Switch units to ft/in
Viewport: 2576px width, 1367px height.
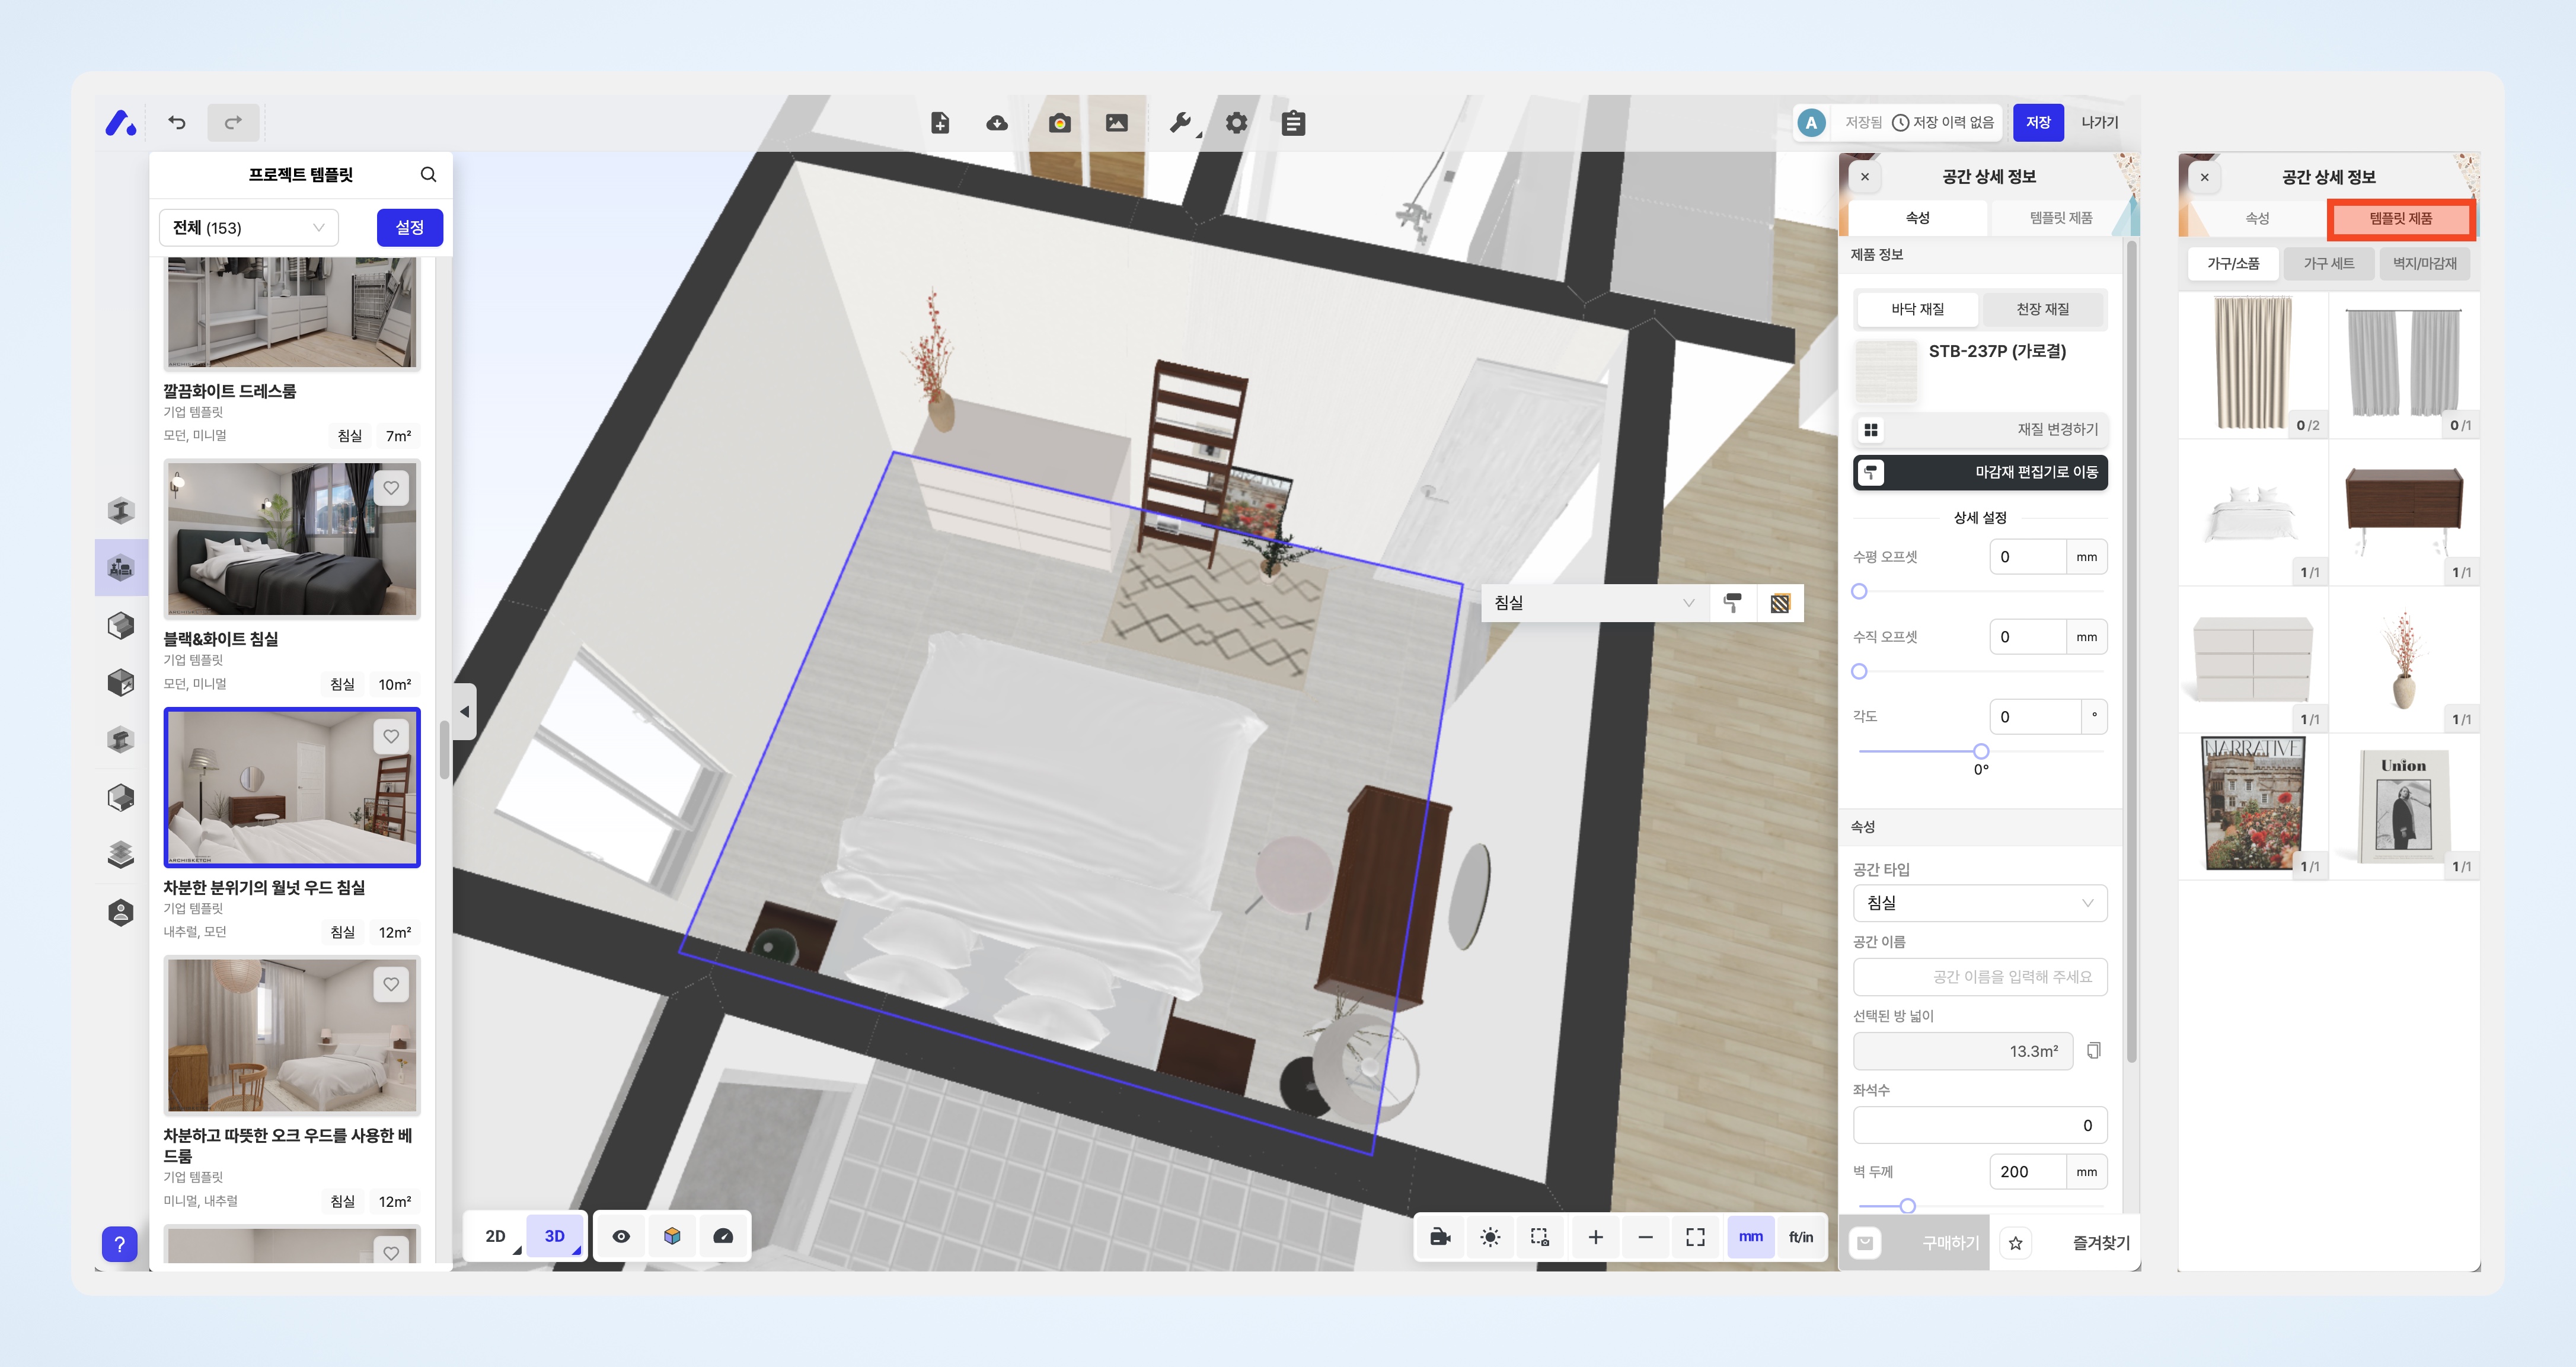1800,1237
